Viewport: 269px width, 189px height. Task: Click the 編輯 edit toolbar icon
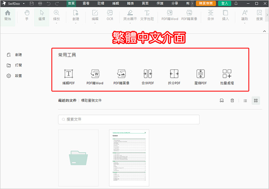coord(95,15)
